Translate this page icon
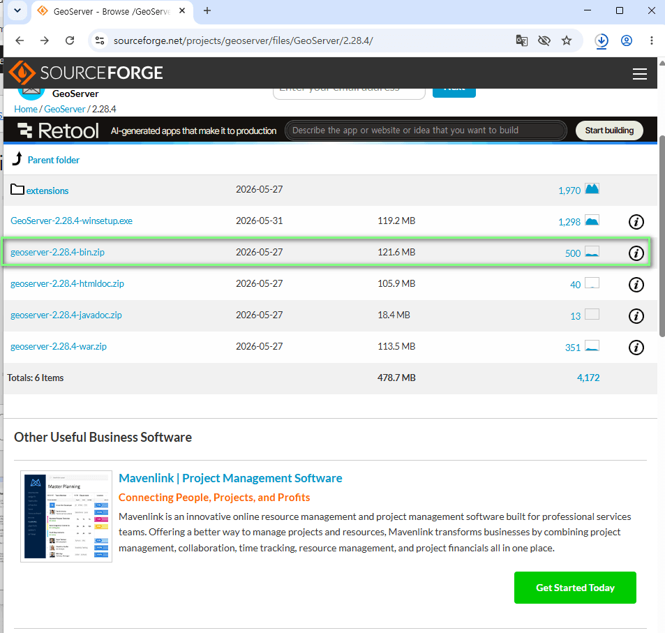The image size is (665, 633). (x=522, y=40)
